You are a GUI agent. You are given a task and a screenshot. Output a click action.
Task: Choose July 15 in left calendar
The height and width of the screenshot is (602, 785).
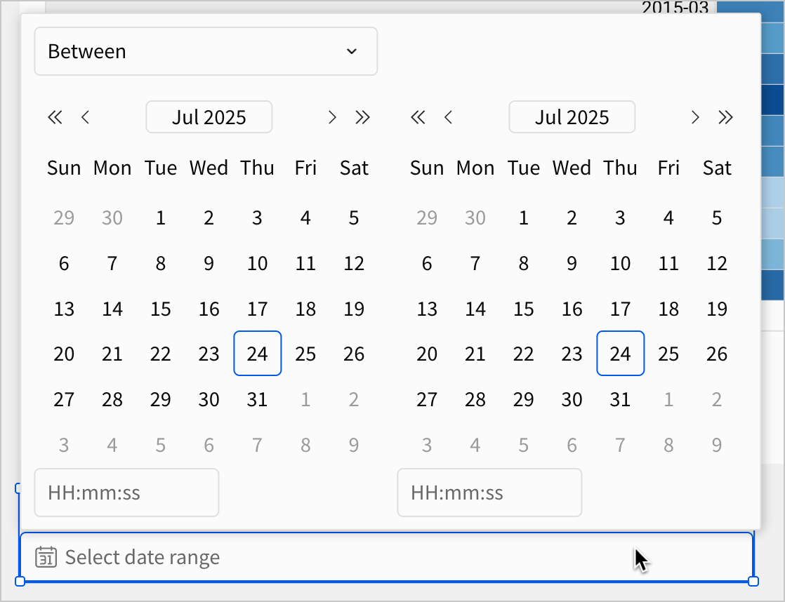pos(161,309)
